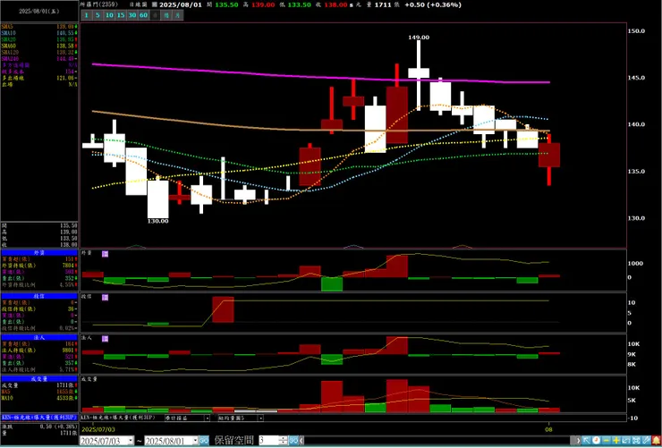Open end date 2025/08/01 dropdown
Screen dimensions: 662x448
click(x=195, y=441)
